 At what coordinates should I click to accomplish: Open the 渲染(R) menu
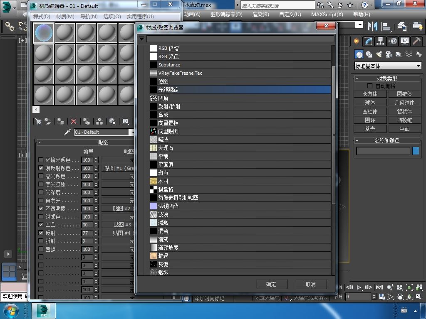point(261,15)
